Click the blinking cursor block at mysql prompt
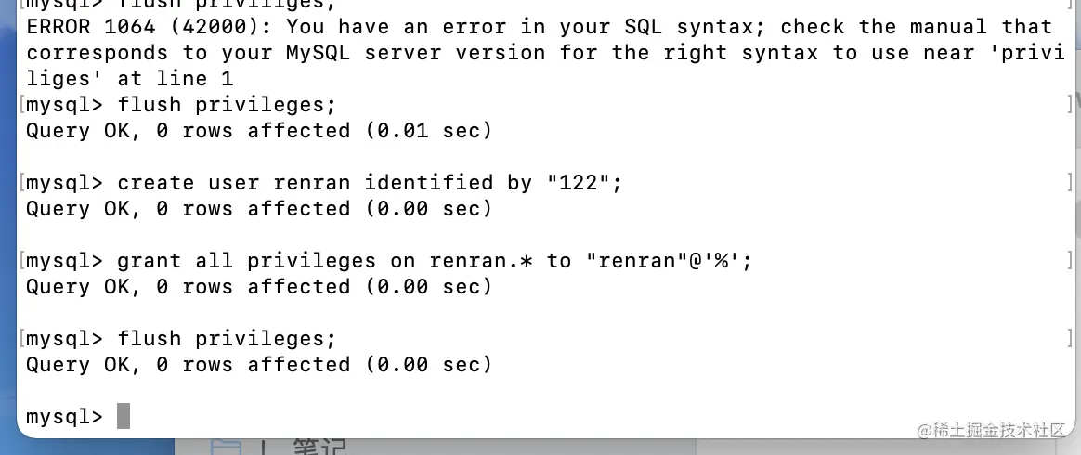Image resolution: width=1081 pixels, height=455 pixels. (124, 416)
